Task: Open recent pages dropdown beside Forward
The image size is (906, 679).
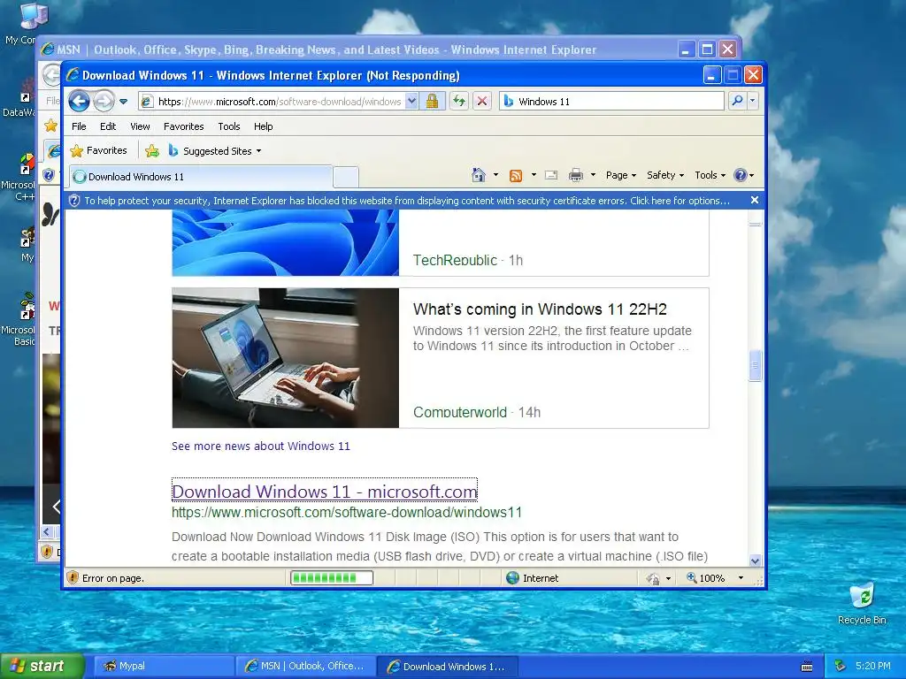Action: 123,102
